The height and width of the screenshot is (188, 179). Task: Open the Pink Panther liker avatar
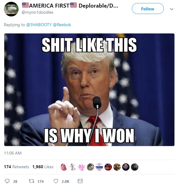pos(82,167)
